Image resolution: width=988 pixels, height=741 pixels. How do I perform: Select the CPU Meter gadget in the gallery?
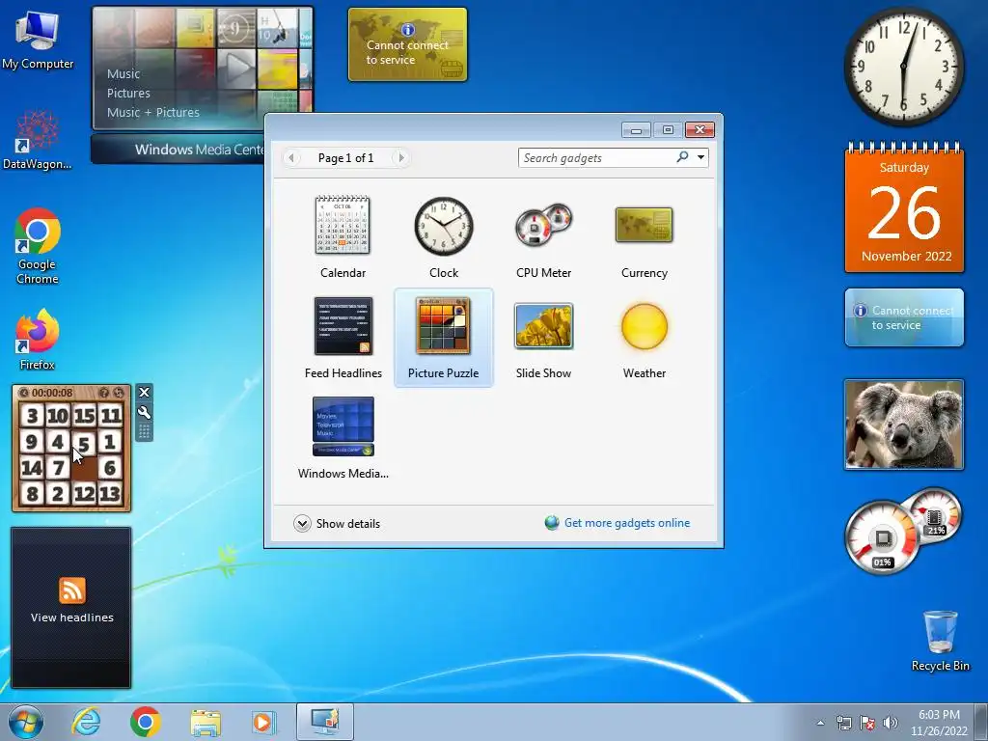(544, 237)
